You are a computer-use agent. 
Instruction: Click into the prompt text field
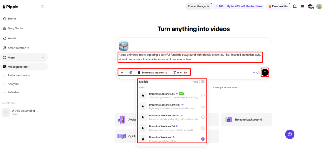(190, 57)
